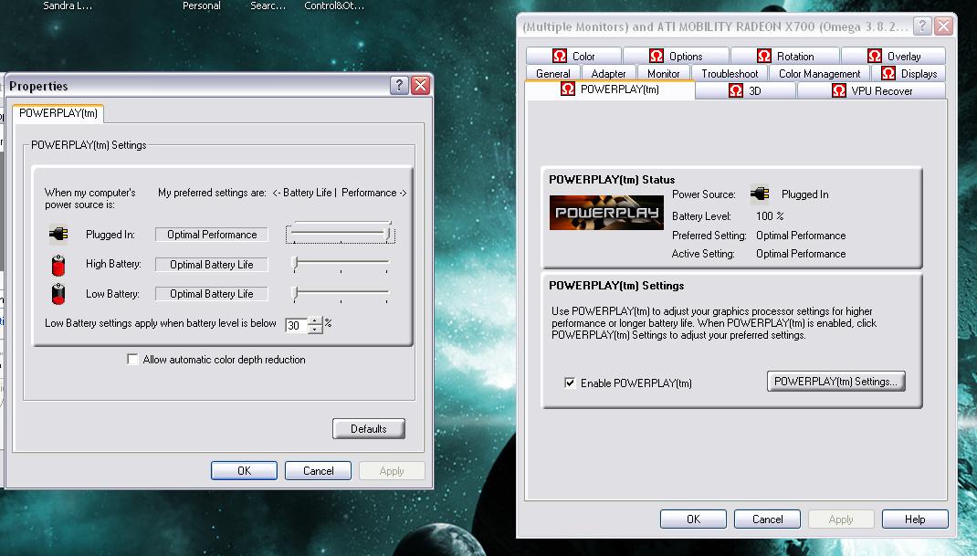The height and width of the screenshot is (556, 977).
Task: Click the POWERPLAY logo image
Action: pos(606,213)
